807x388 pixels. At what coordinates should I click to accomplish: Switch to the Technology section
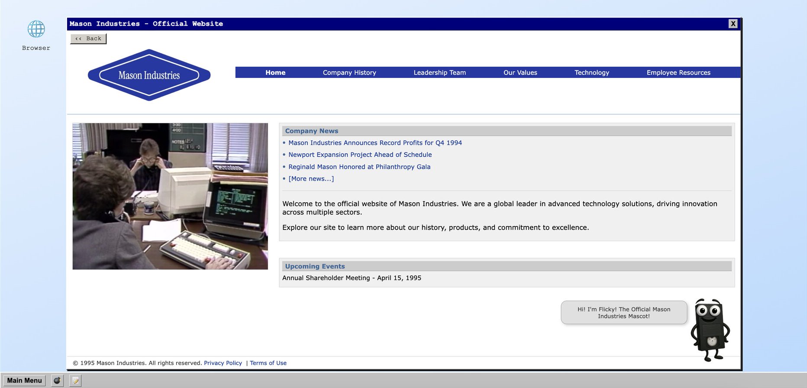point(591,73)
